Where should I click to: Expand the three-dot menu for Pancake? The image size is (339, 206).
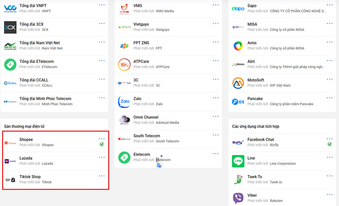click(x=329, y=98)
